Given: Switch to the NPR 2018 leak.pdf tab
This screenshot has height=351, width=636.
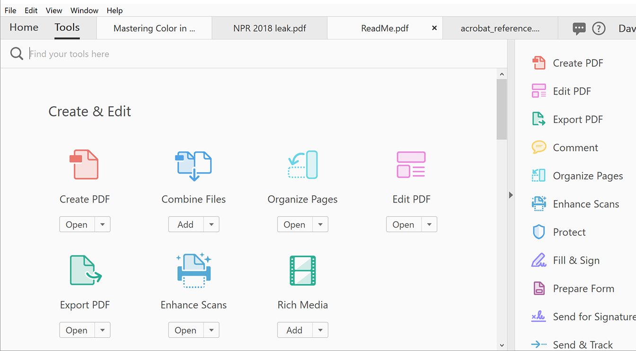Looking at the screenshot, I should (x=269, y=28).
